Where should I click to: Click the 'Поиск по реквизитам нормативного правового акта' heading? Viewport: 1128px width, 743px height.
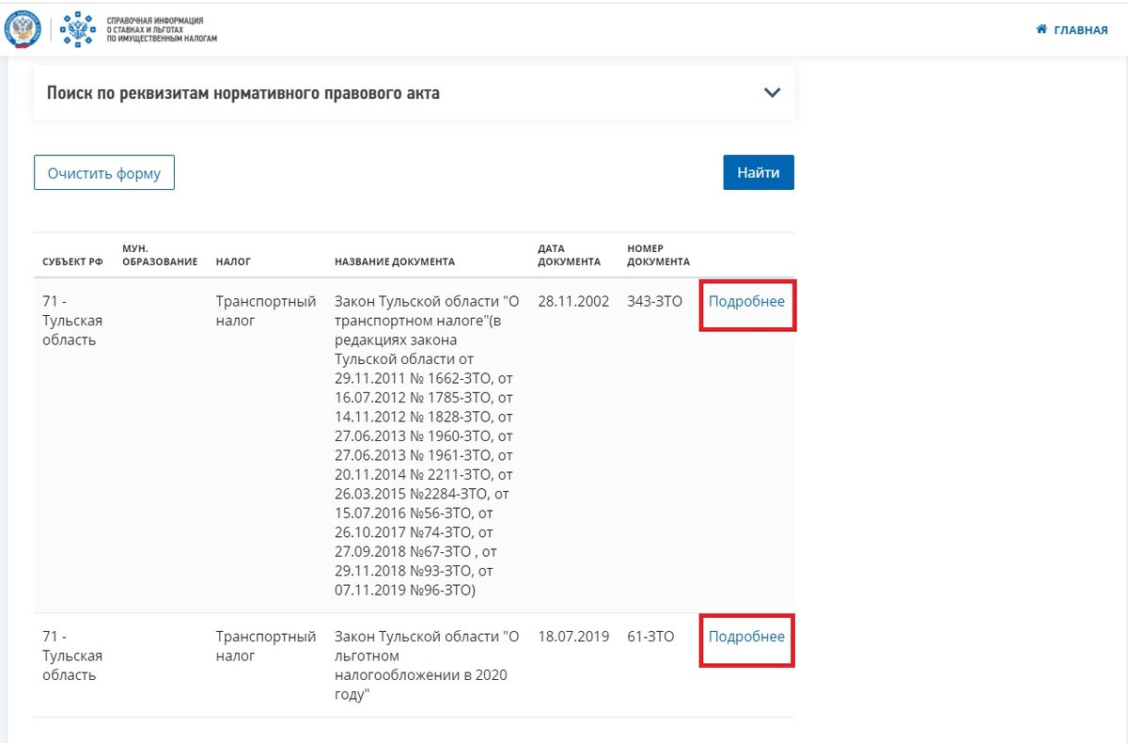(x=243, y=93)
